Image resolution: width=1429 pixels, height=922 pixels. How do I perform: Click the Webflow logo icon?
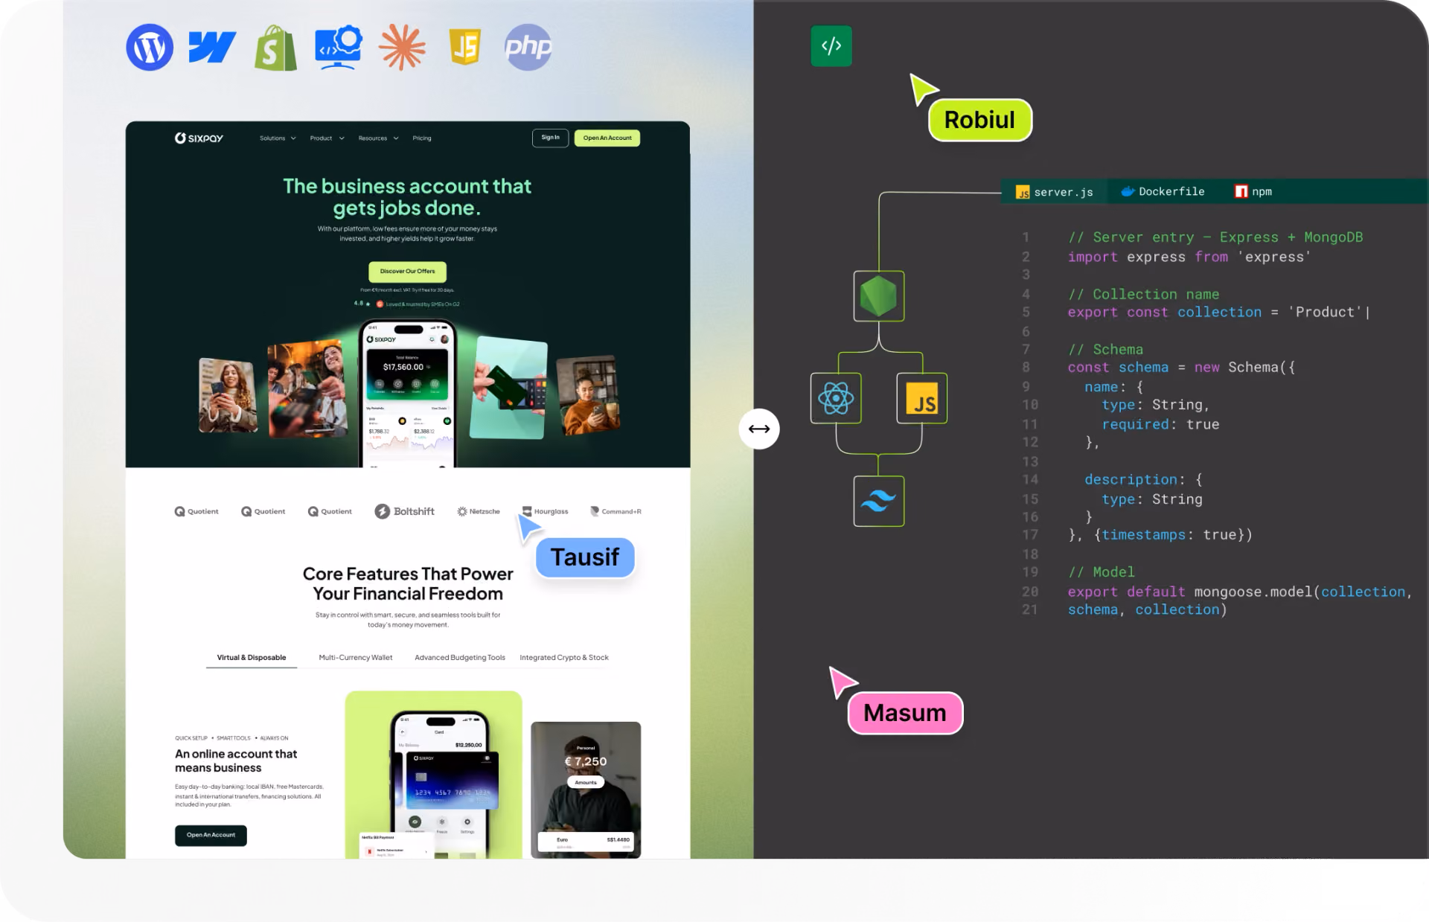tap(212, 48)
